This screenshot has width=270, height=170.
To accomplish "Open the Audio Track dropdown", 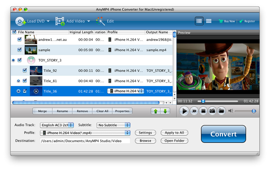I will (x=57, y=125).
